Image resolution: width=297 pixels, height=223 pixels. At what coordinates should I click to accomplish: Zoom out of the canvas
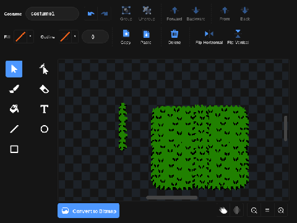tap(254, 211)
